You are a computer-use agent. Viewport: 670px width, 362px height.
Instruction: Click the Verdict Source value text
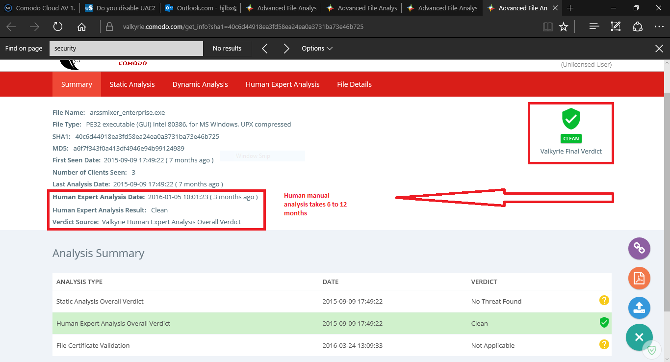(x=172, y=222)
